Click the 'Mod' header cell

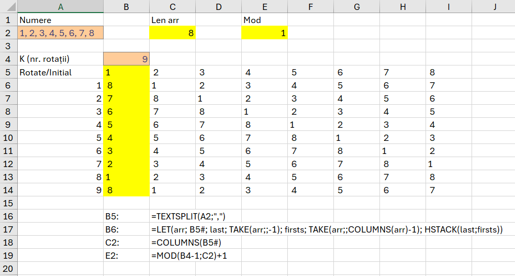264,20
